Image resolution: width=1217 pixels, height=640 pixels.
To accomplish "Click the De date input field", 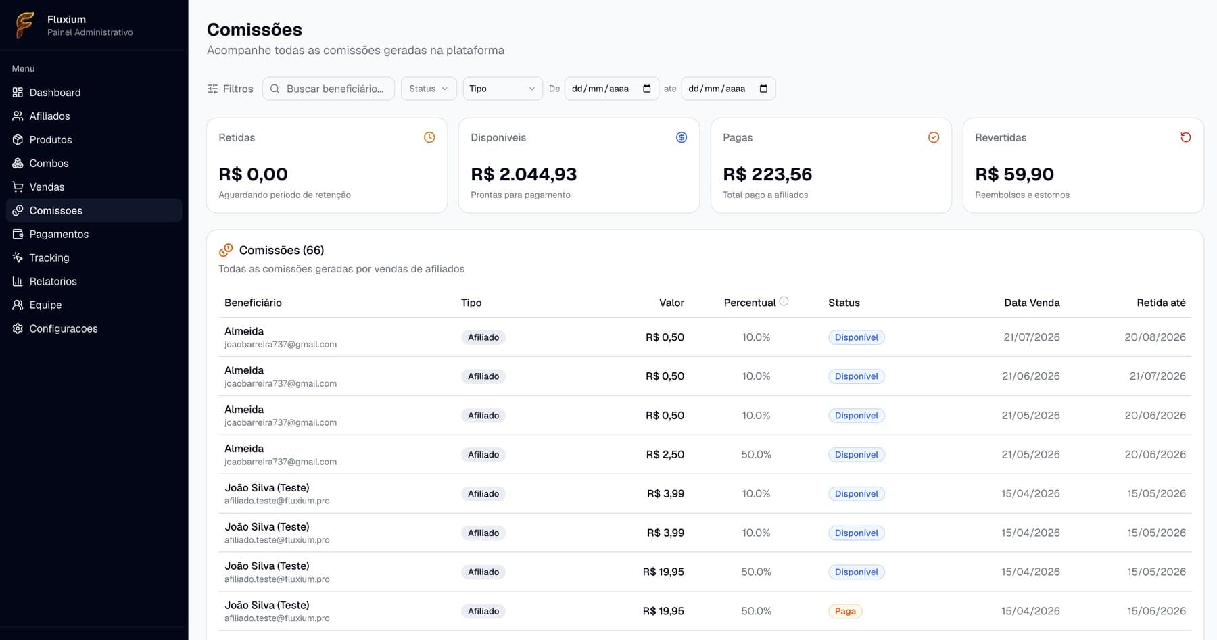I will click(x=612, y=89).
